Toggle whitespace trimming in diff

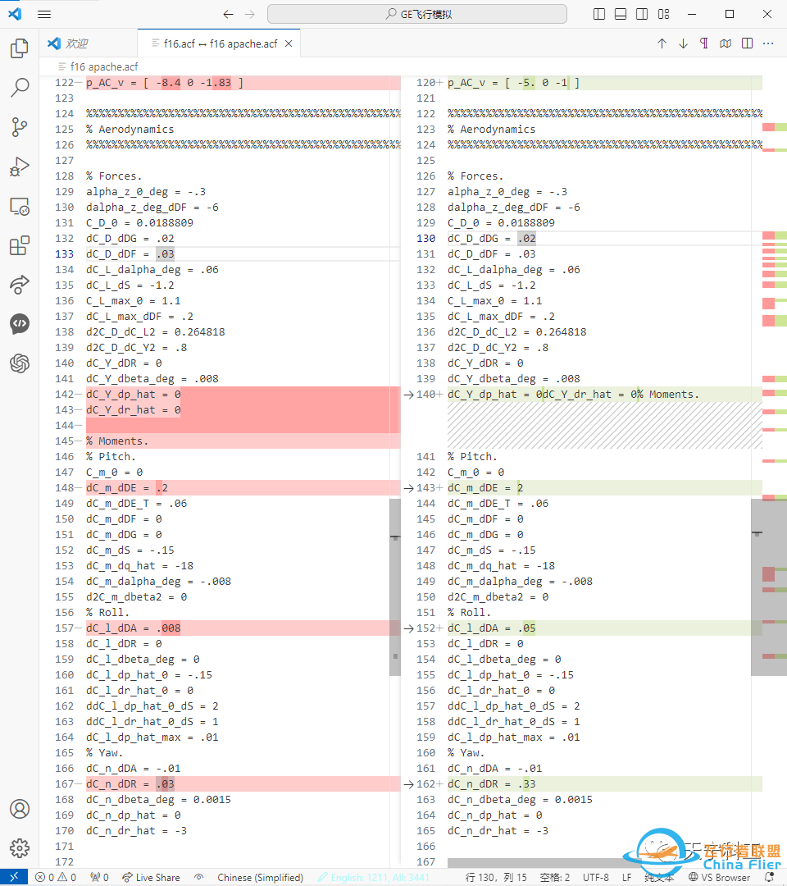704,43
